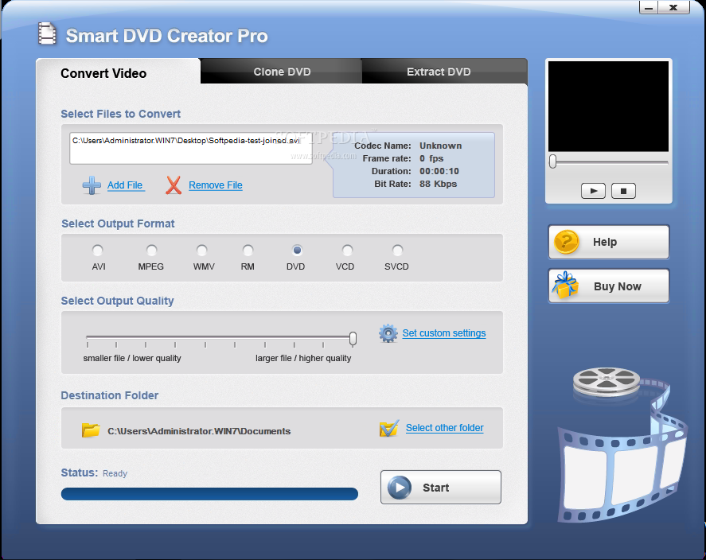Click the black video preview screen
The height and width of the screenshot is (560, 706).
click(608, 106)
